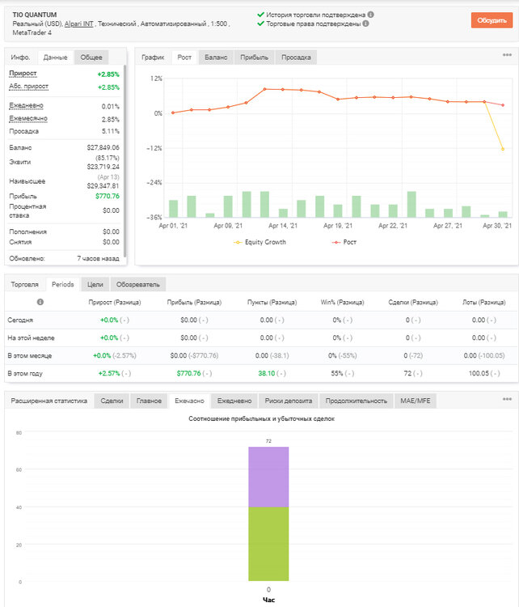519x607 pixels.
Task: Click +2.57% growth in В этом году row
Action: click(109, 374)
